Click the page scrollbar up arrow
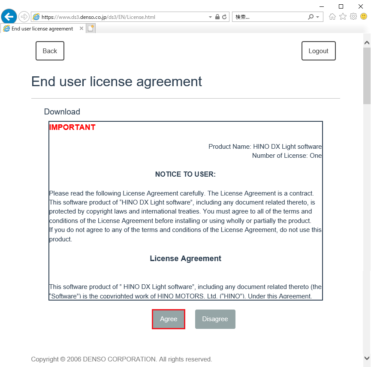The width and height of the screenshot is (371, 367). point(367,43)
